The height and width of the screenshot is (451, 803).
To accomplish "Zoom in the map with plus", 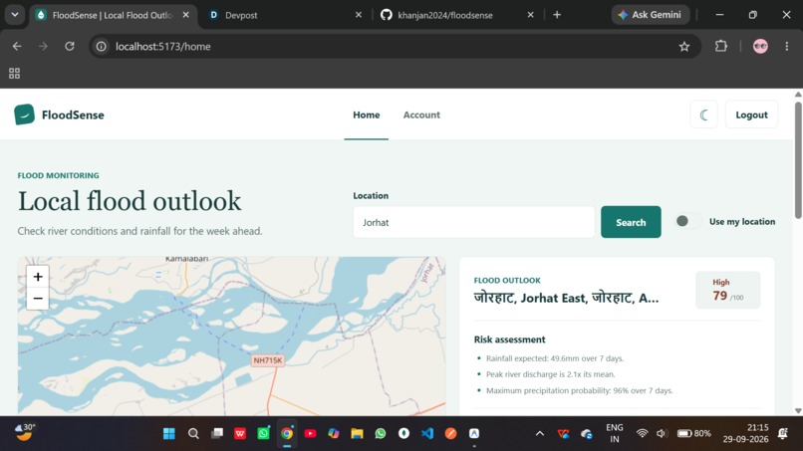I will pyautogui.click(x=38, y=277).
